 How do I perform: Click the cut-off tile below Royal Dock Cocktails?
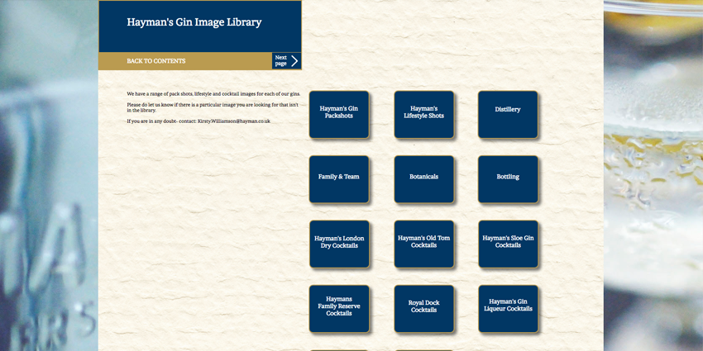click(423, 349)
